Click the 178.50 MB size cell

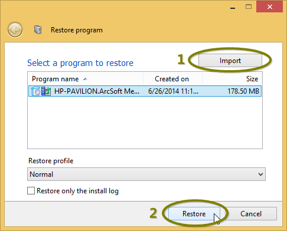click(243, 91)
